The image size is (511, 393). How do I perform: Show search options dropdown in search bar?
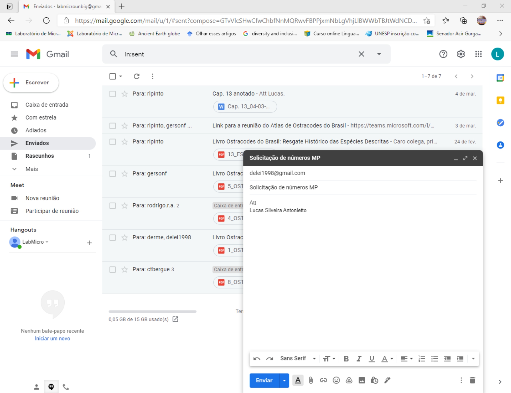[379, 54]
